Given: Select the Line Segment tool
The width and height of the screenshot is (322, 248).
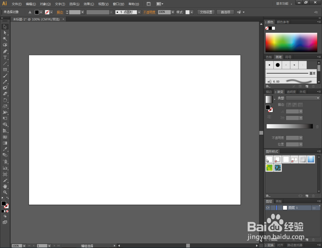Looking at the screenshot, I should tap(5, 63).
